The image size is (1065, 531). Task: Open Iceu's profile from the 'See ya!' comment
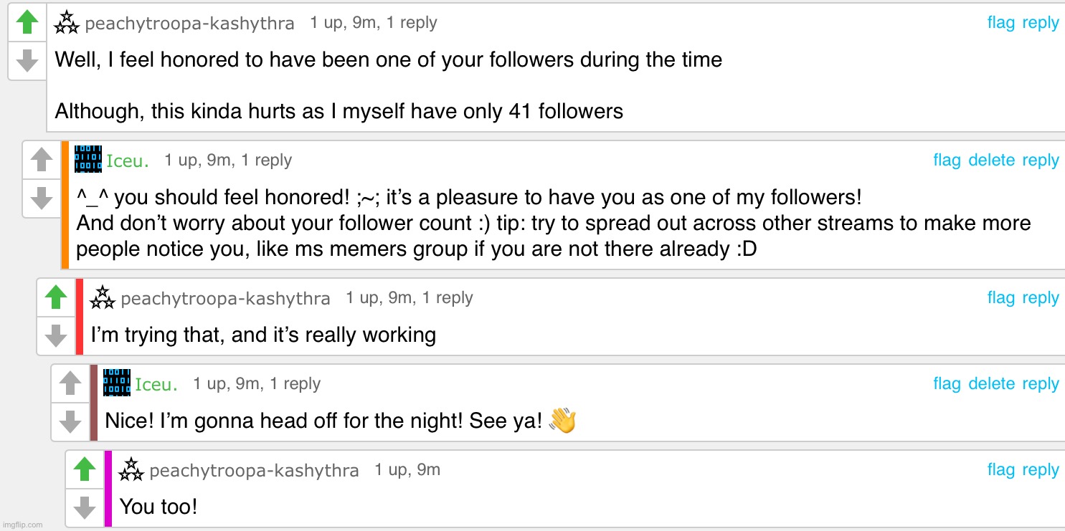(156, 385)
